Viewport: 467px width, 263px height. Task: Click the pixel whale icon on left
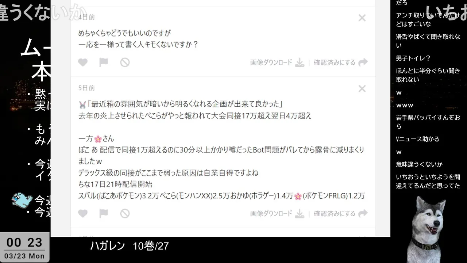coord(22,200)
